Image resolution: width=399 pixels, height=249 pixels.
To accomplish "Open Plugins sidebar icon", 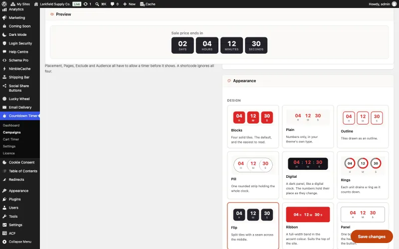I will coord(4,199).
